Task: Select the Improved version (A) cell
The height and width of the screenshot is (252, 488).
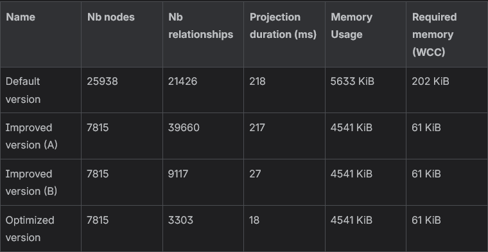Action: click(31, 136)
